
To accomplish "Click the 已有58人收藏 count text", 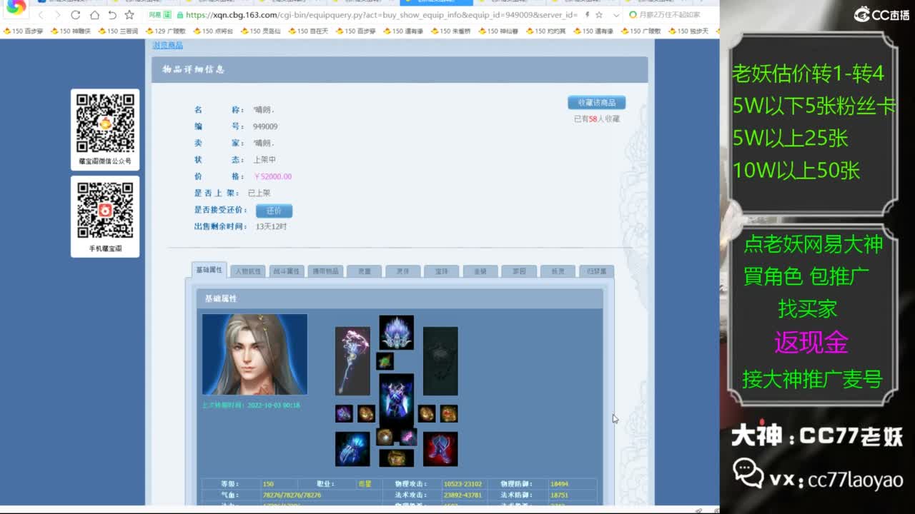I will point(597,119).
